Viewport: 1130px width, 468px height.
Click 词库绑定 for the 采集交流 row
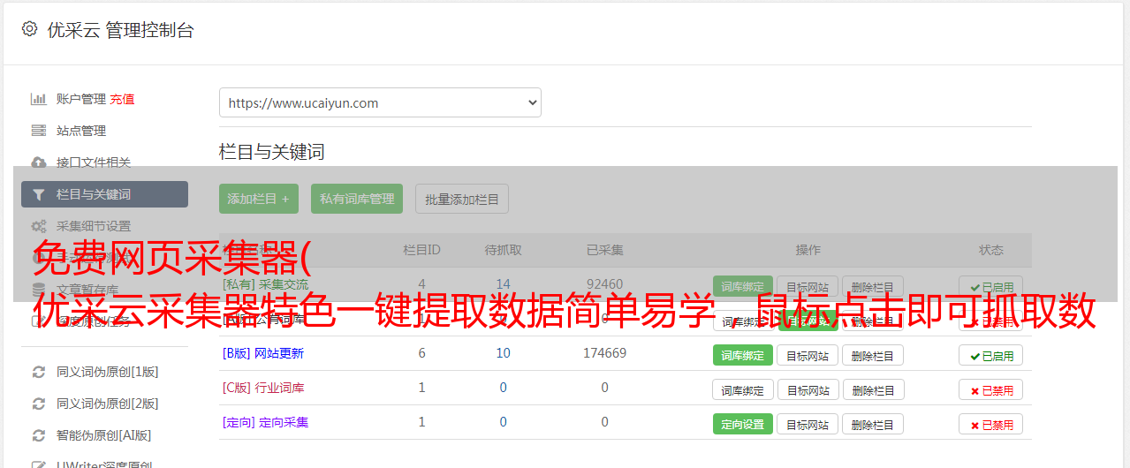(743, 286)
